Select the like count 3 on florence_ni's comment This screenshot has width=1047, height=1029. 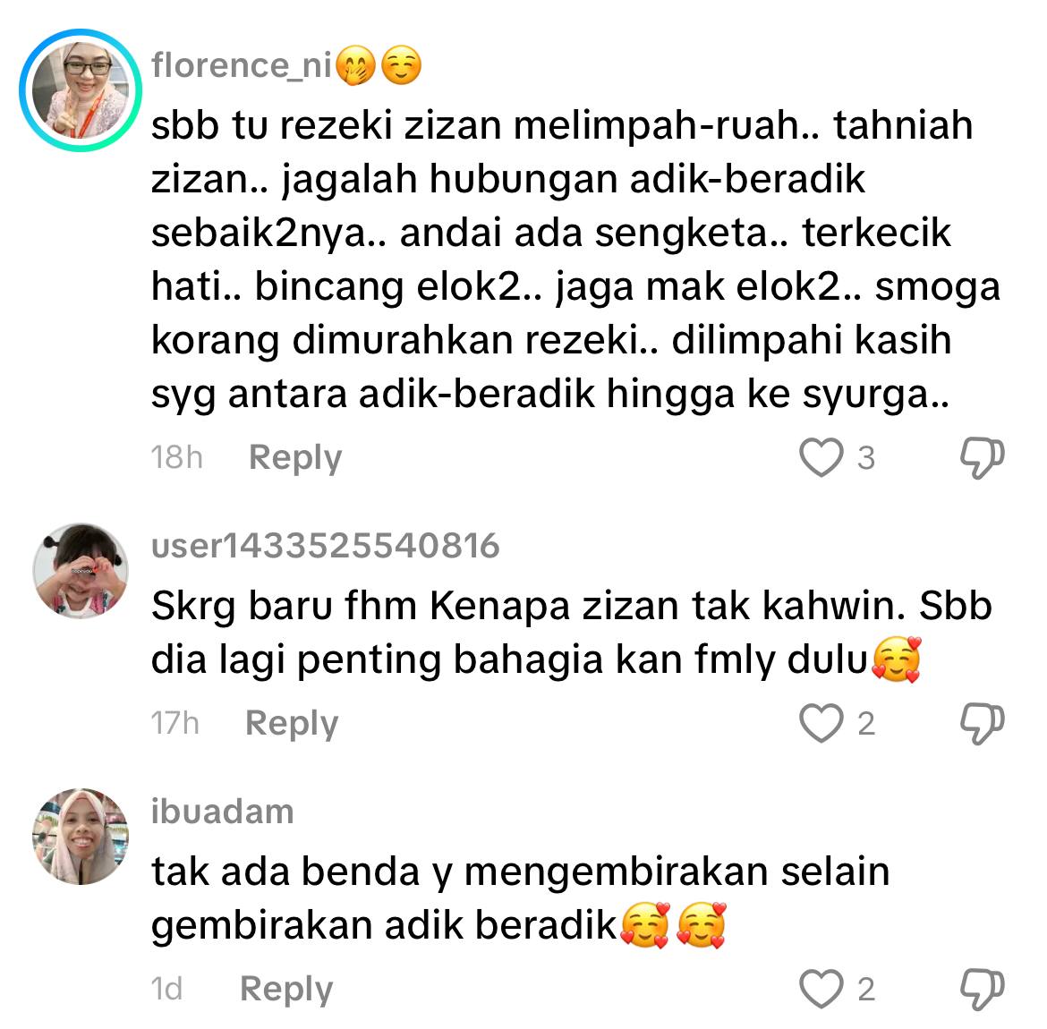[x=866, y=459]
